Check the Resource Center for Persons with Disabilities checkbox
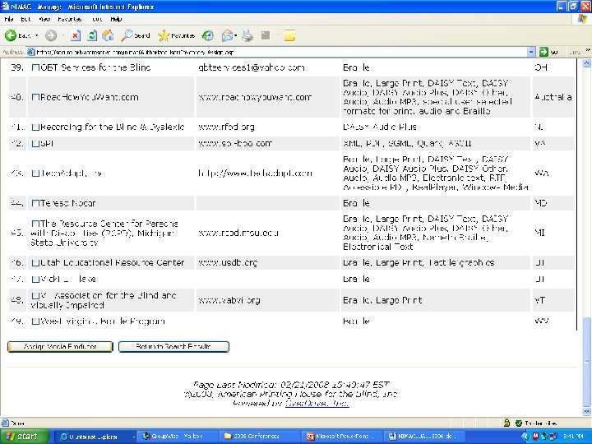 coord(35,224)
